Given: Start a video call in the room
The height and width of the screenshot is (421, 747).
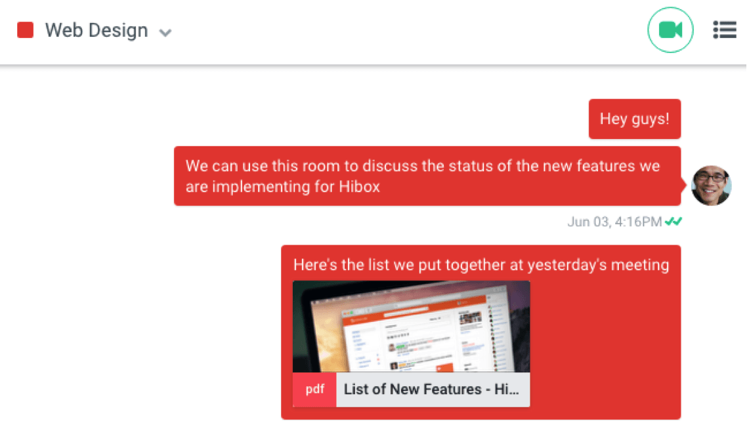Looking at the screenshot, I should tap(670, 30).
